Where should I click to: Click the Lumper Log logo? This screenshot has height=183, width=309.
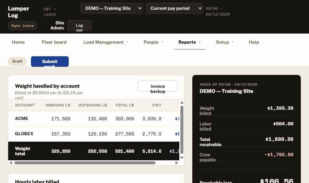pyautogui.click(x=18, y=12)
